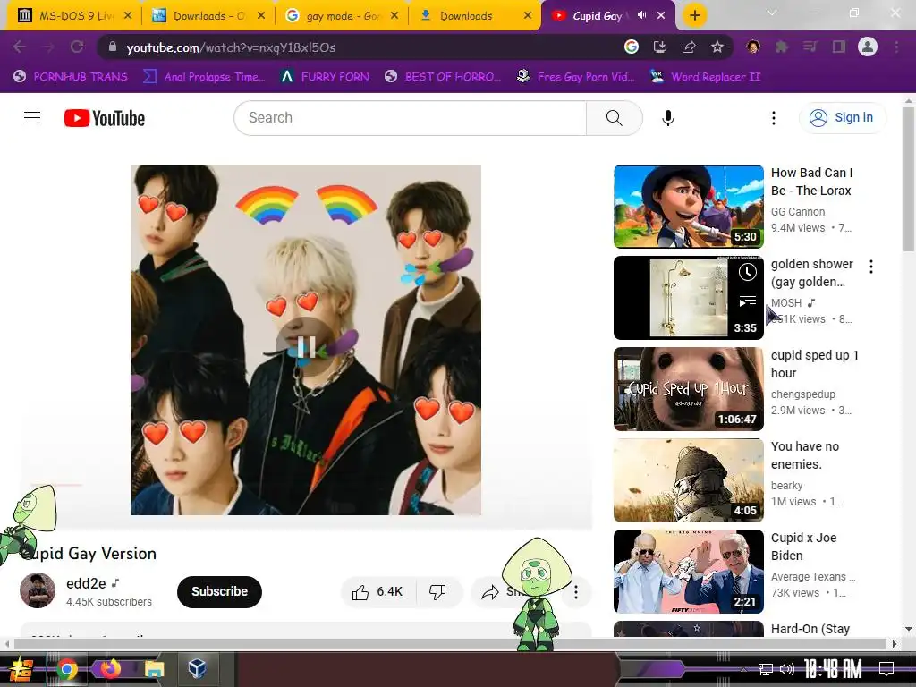916x687 pixels.
Task: Close the Cupid Gay tab
Action: [x=661, y=15]
